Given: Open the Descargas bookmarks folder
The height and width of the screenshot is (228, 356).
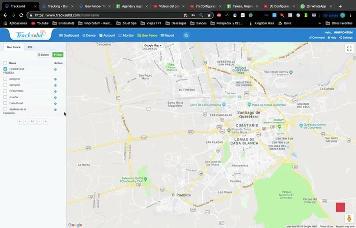Looking at the screenshot, I should 176,23.
